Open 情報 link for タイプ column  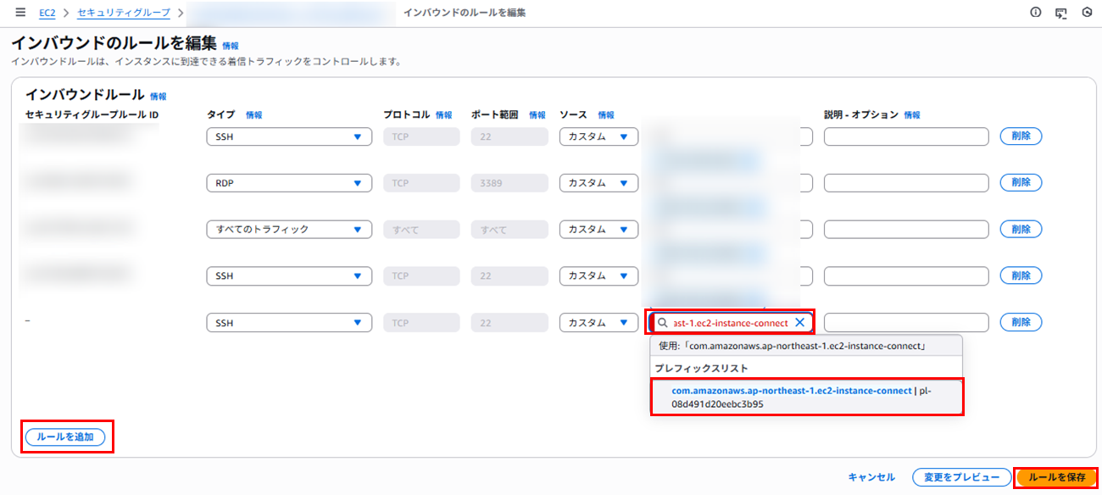pyautogui.click(x=254, y=114)
